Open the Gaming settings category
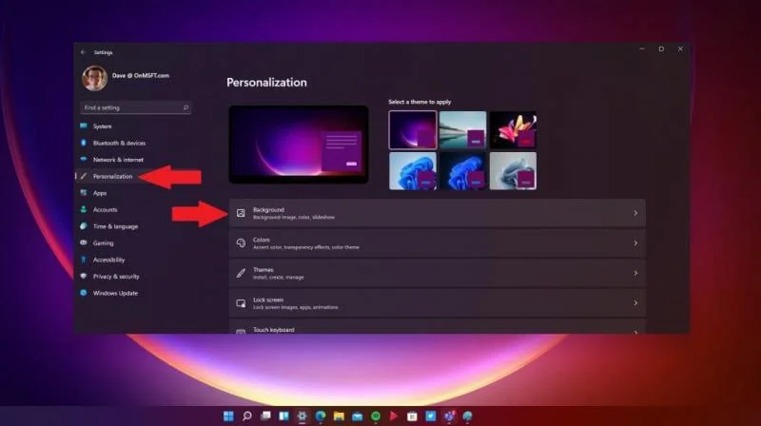This screenshot has height=426, width=761. click(x=104, y=243)
